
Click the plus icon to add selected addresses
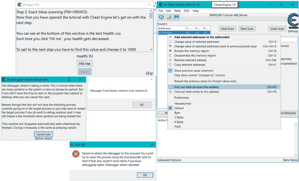pos(171,37)
